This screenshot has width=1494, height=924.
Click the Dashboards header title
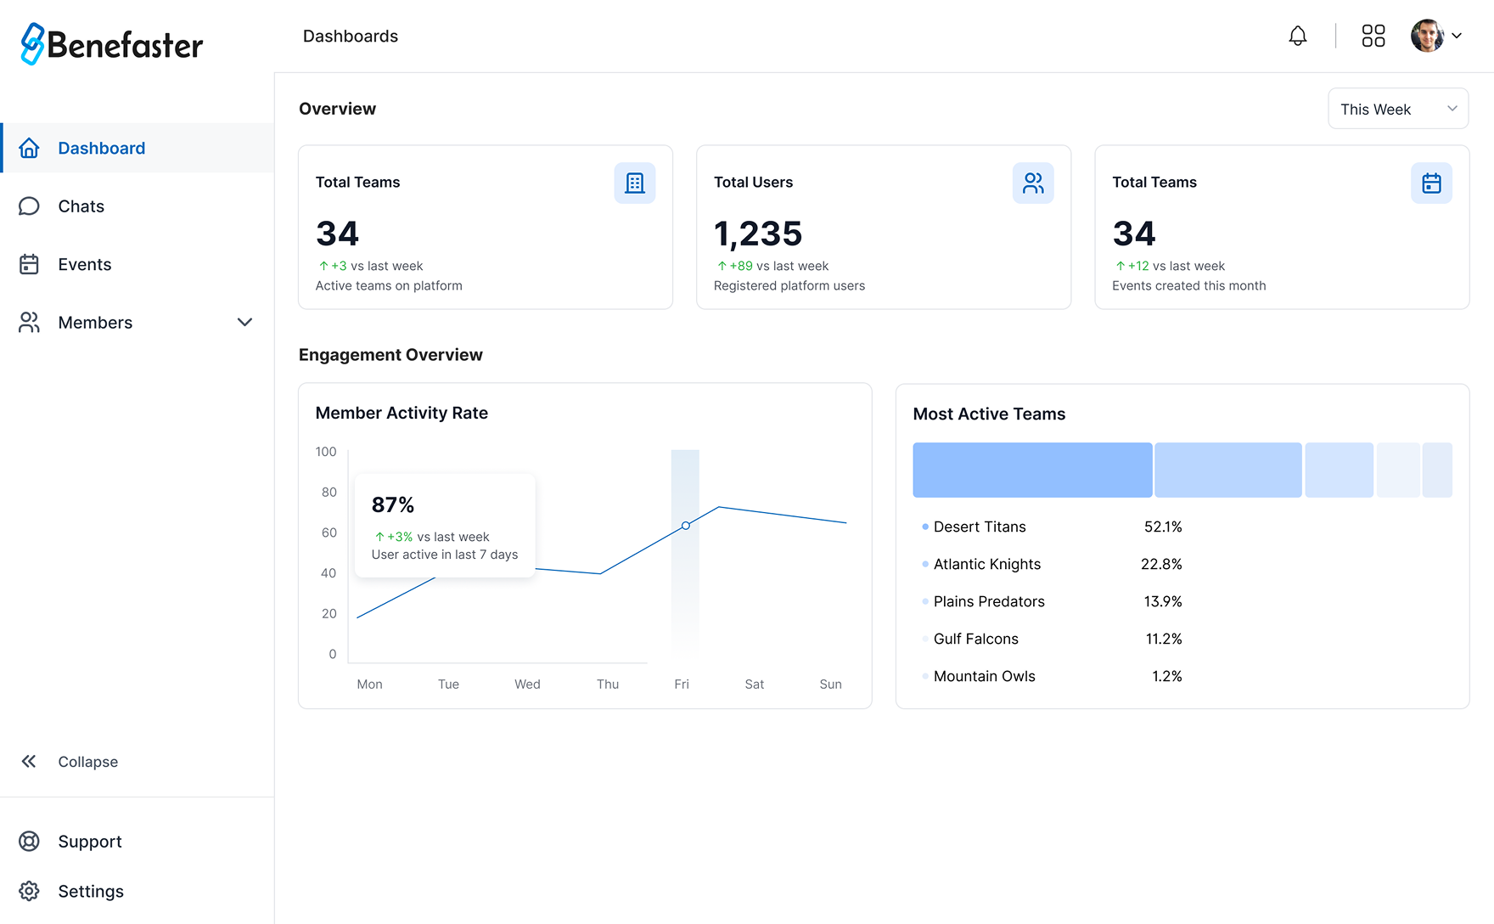pos(350,37)
